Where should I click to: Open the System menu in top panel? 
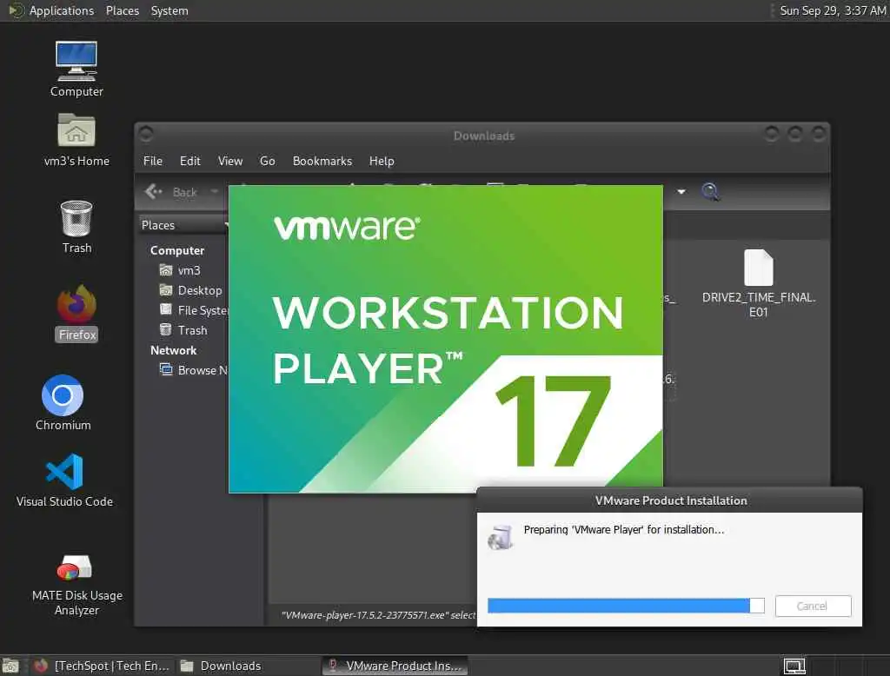click(x=169, y=10)
